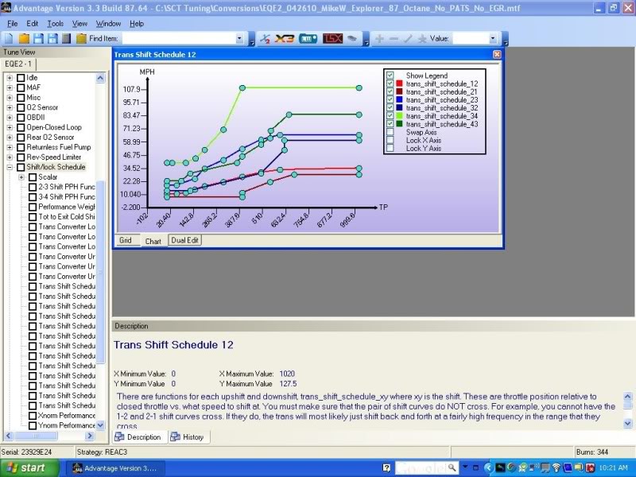
Task: Create a new tune file via toolbar
Action: click(x=9, y=38)
